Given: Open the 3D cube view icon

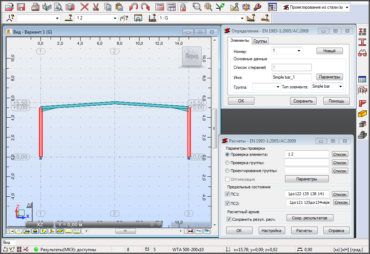Looking at the screenshot, I should 246,7.
